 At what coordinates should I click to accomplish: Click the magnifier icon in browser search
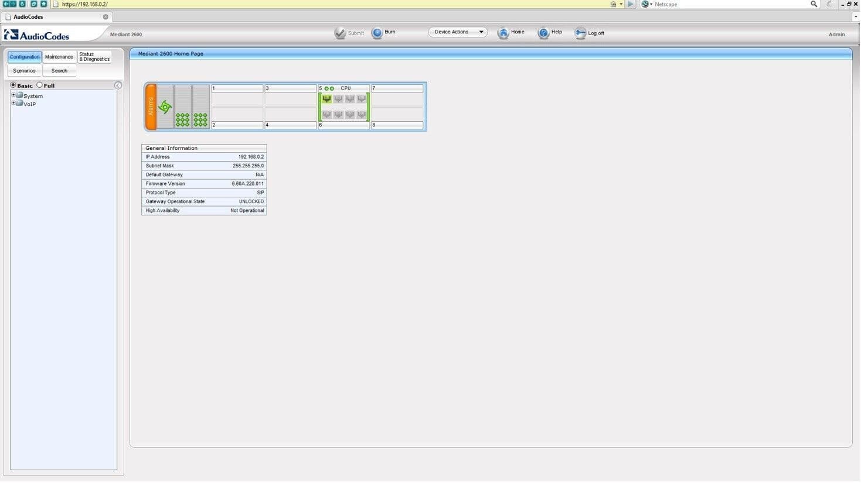(x=814, y=4)
